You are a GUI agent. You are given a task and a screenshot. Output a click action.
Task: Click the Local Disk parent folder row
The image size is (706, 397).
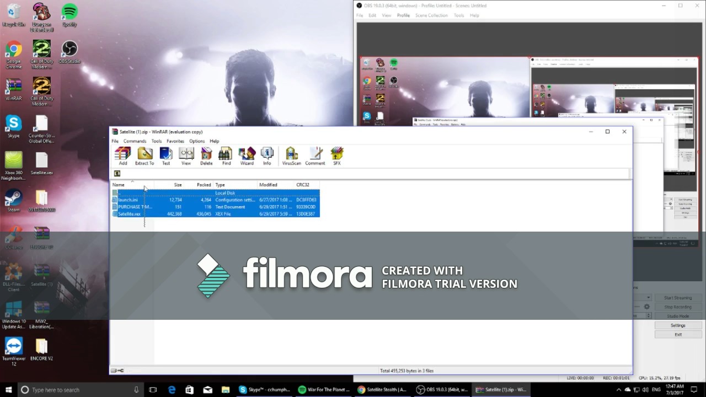pyautogui.click(x=216, y=193)
